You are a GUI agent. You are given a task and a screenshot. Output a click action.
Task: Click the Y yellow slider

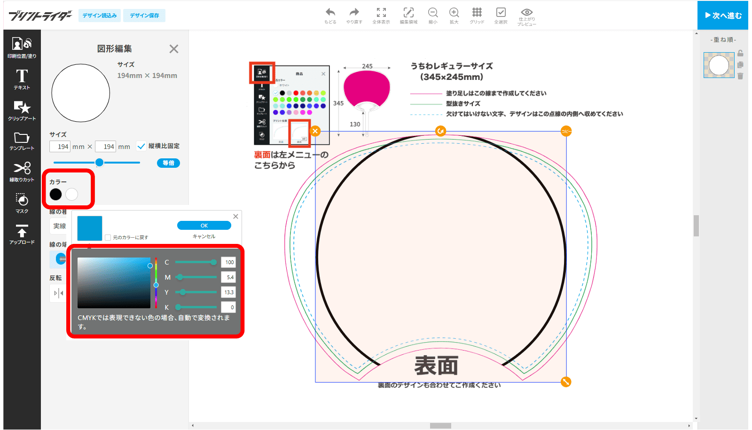[x=196, y=292]
